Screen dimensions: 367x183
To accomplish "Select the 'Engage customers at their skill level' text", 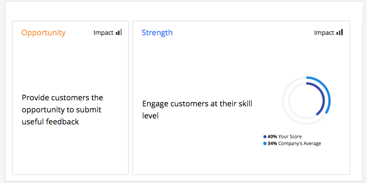I will tap(197, 109).
